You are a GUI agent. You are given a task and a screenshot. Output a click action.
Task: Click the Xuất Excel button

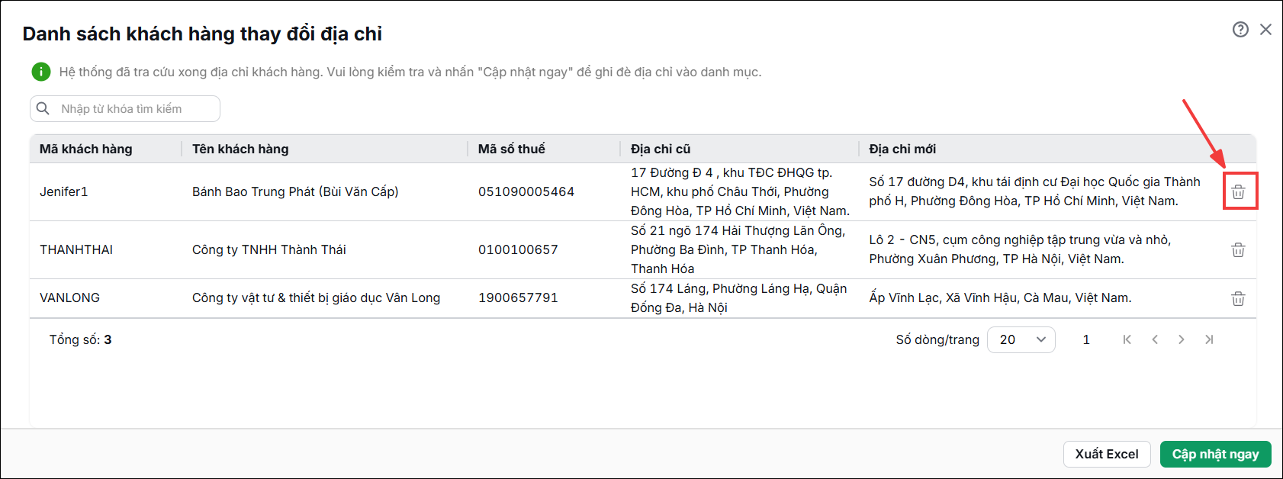[x=1107, y=454]
